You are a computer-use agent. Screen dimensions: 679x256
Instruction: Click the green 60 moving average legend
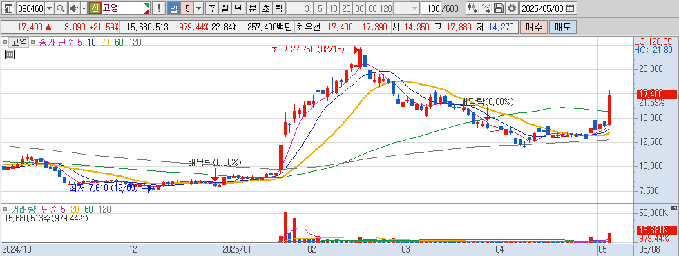119,42
